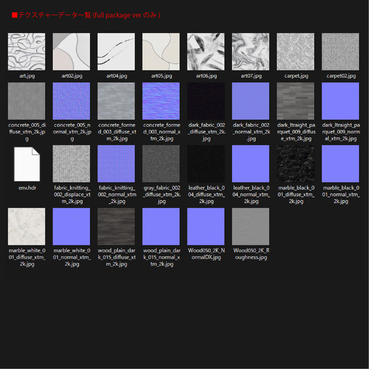Screen dimensions: 369x369
Task: Click the art06.jpg brush strokes thumbnail
Action: click(x=206, y=52)
